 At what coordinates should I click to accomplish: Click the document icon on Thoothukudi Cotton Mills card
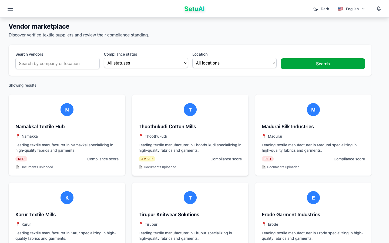point(140,167)
